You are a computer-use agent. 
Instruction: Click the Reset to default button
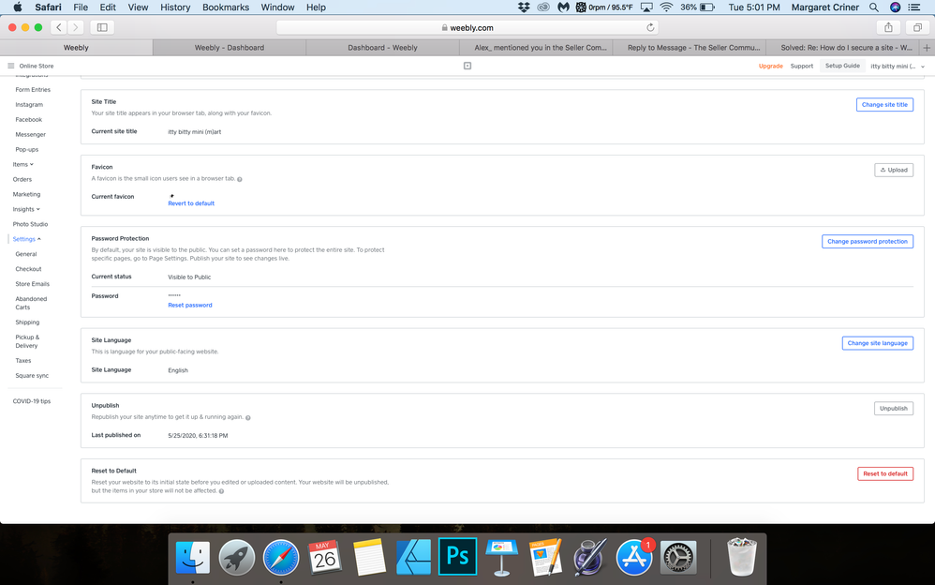click(884, 473)
